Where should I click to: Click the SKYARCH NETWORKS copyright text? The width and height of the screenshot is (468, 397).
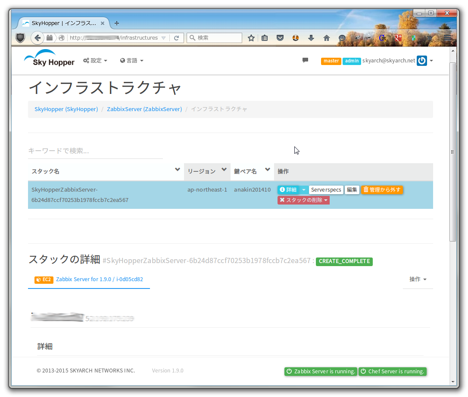86,370
